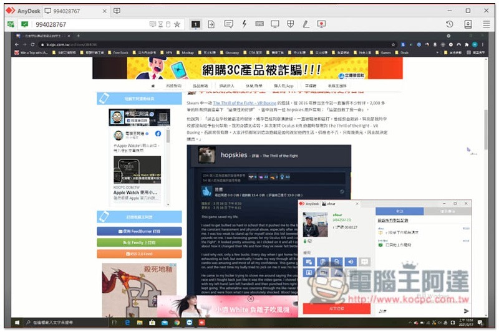Toggle keyboard and mouse control permission
This screenshot has width=499, height=332.
click(309, 262)
